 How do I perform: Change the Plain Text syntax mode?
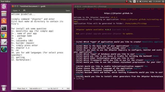coord(22,88)
